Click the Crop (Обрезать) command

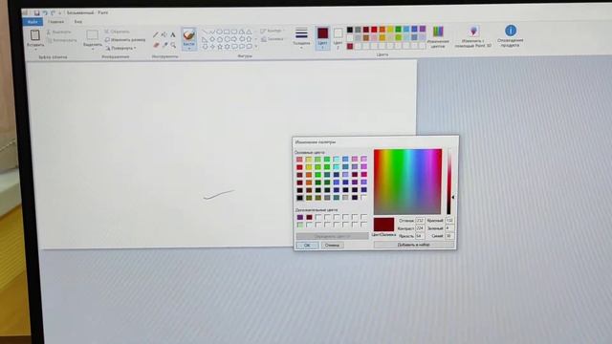click(117, 32)
